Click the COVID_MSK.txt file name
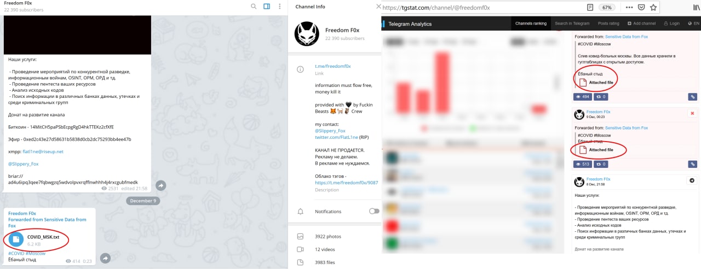The width and height of the screenshot is (701, 269). tap(43, 237)
